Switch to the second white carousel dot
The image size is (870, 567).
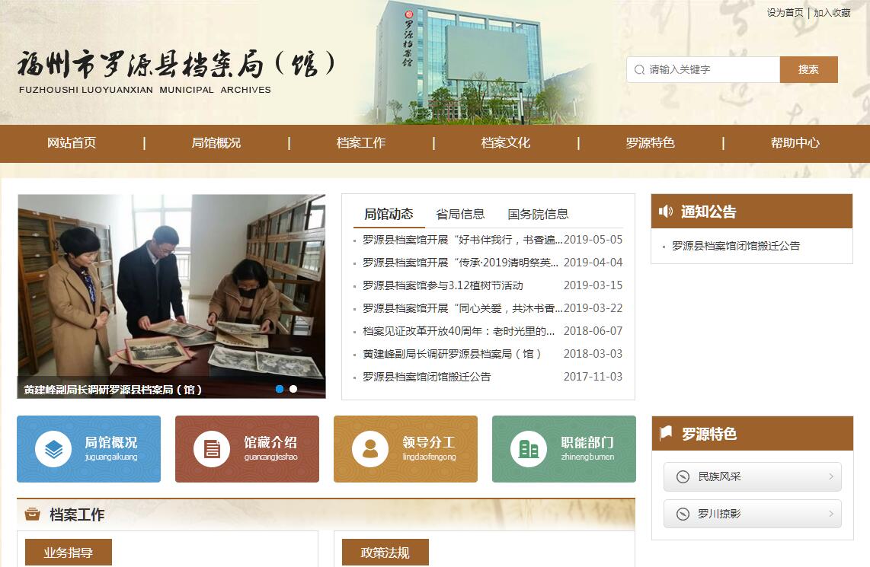pos(293,389)
